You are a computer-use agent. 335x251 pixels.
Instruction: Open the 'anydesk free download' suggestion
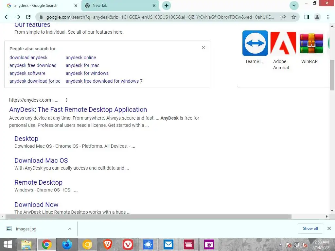[33, 65]
